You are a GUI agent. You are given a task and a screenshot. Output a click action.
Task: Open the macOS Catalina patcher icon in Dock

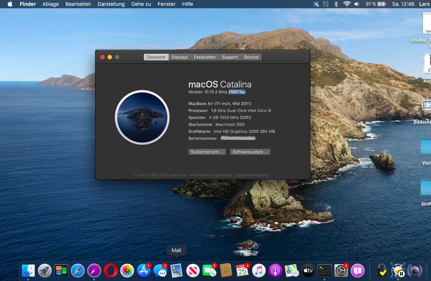point(415,271)
